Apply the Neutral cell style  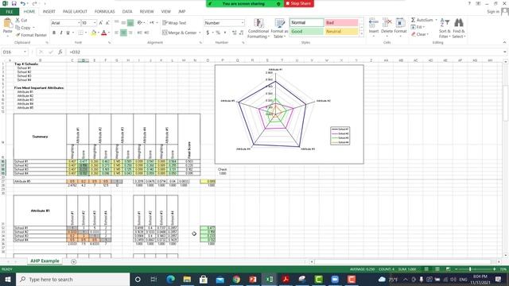[341, 32]
